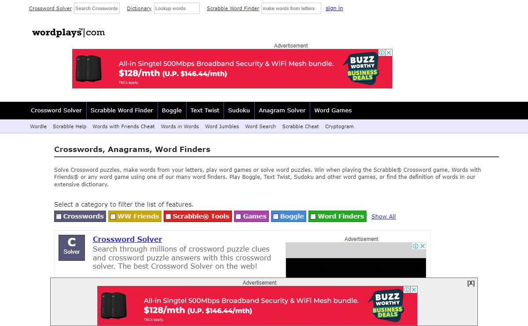Click Show All categories link
The height and width of the screenshot is (326, 528).
384,216
